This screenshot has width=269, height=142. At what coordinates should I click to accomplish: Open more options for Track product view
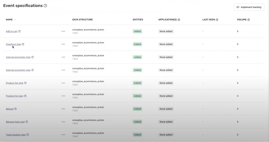point(63,135)
